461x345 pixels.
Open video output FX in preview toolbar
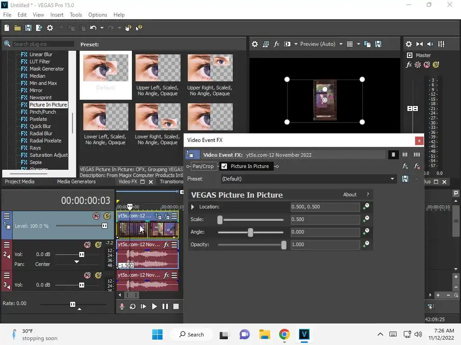point(276,44)
